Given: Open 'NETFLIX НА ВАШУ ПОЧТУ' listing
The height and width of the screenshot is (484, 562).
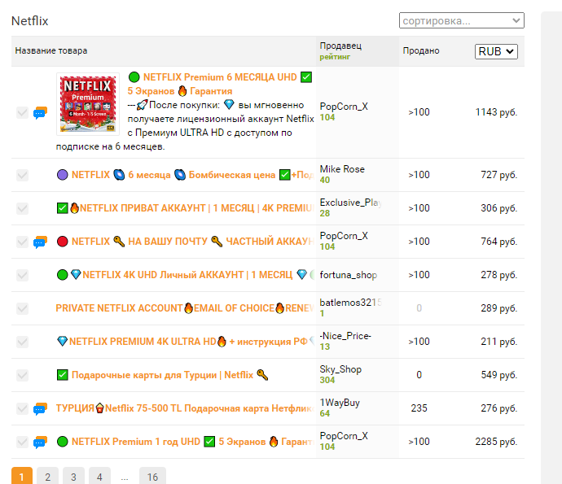Looking at the screenshot, I should click(x=186, y=242).
